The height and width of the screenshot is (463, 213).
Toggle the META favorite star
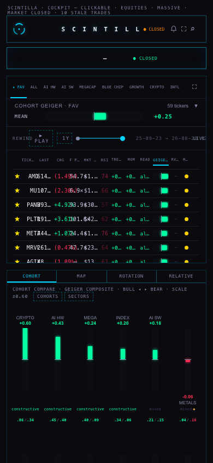(17, 233)
